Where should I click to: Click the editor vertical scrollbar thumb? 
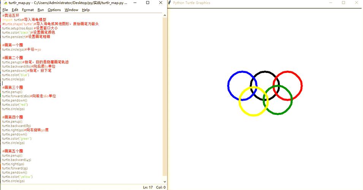[165, 96]
